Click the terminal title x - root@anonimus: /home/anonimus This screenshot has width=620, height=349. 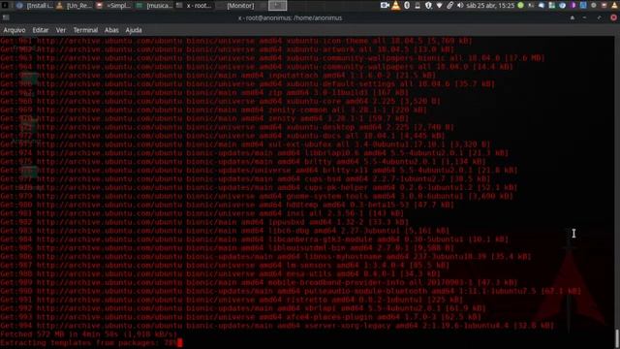click(x=290, y=17)
